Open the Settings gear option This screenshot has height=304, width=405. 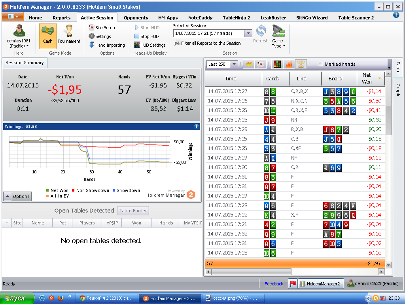[100, 36]
